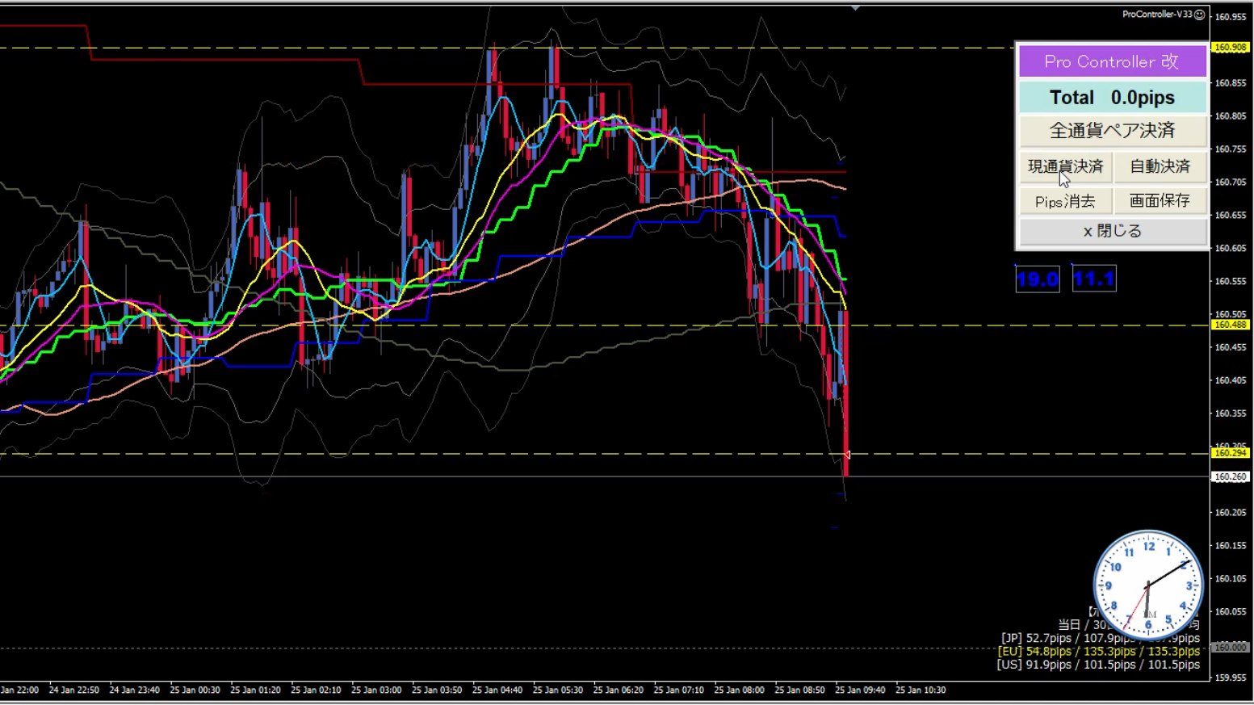1254x705 pixels.
Task: Click the 25 Jan 08:00 time axis label
Action: point(739,690)
